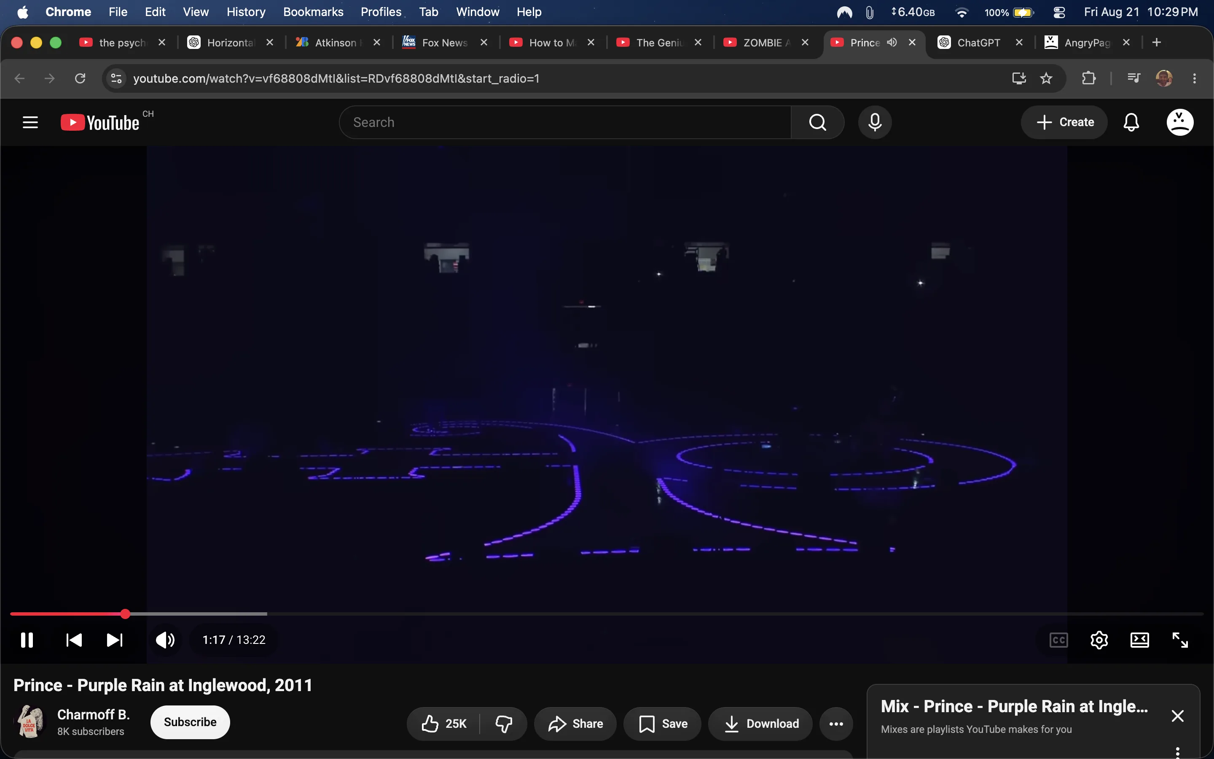Open YouTube notifications bell
1214x759 pixels.
pos(1131,122)
